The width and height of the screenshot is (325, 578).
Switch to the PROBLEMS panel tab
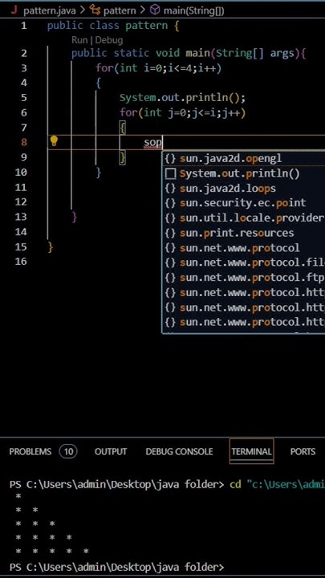[30, 451]
